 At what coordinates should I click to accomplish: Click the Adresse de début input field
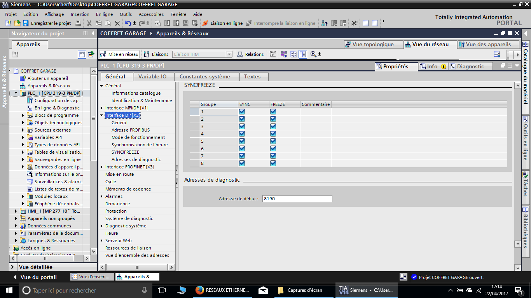(297, 199)
